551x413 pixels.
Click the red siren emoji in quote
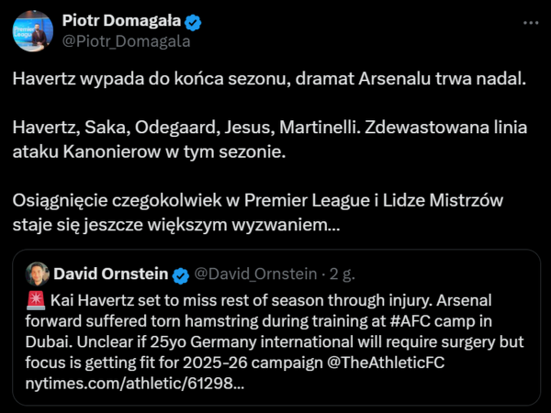36,296
